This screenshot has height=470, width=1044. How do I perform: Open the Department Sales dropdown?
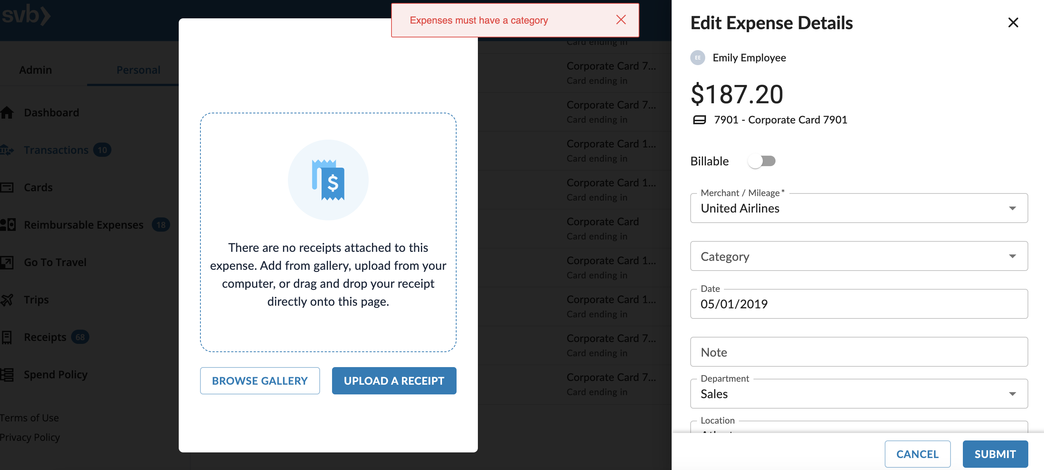(x=859, y=394)
